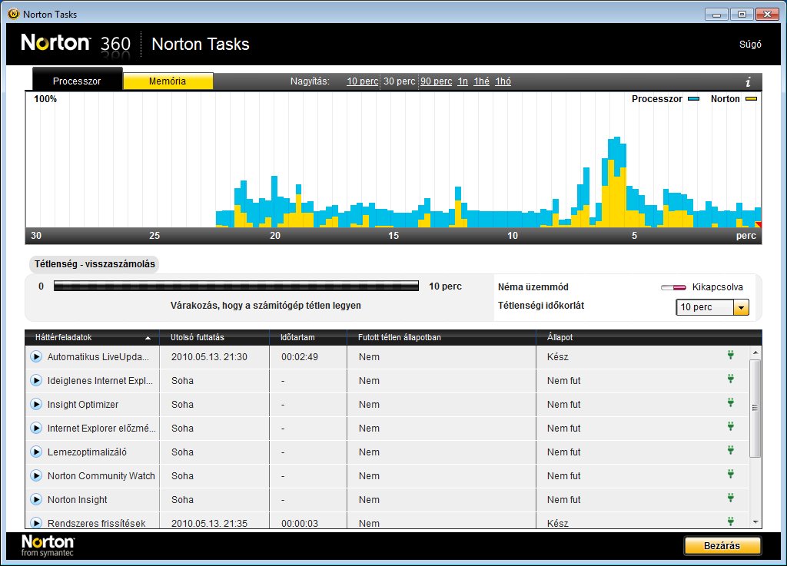Switch to the Memória tab
The height and width of the screenshot is (566, 787).
(168, 81)
